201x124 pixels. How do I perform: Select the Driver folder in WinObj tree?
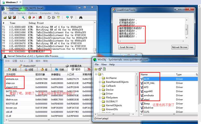point(107,94)
